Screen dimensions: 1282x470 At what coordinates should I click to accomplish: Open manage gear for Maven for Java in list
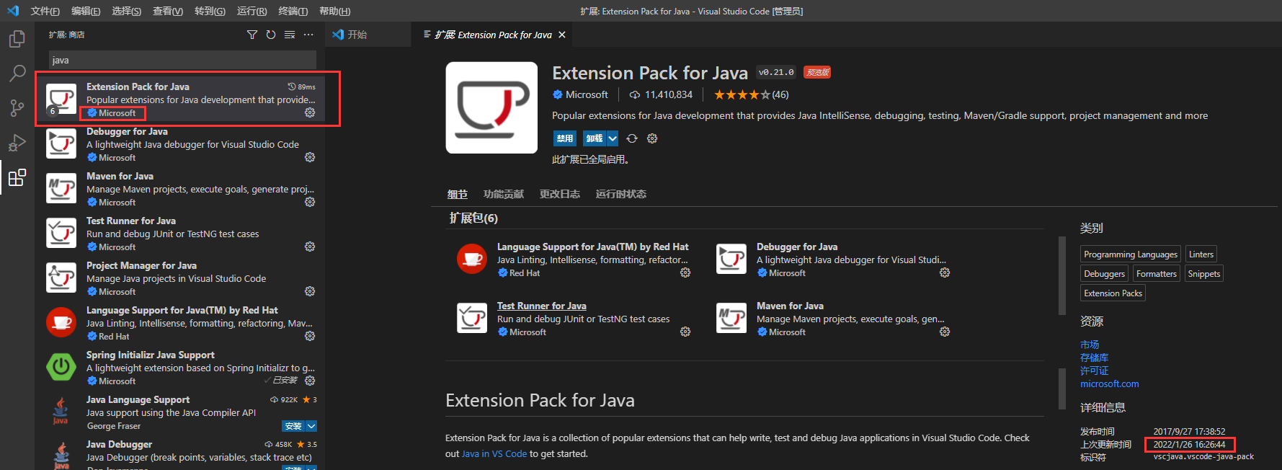[x=310, y=202]
